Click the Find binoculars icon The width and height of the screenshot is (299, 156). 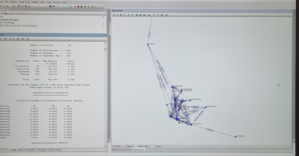pos(50,6)
